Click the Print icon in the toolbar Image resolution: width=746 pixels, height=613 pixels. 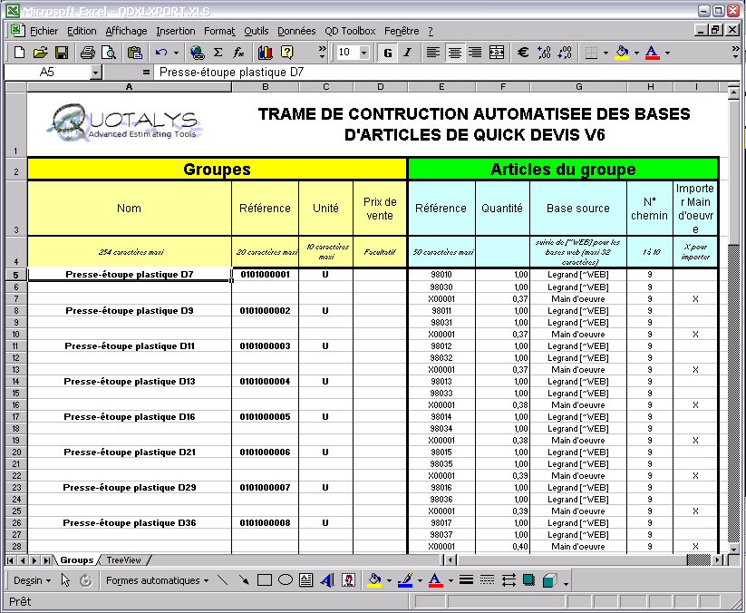(x=88, y=53)
